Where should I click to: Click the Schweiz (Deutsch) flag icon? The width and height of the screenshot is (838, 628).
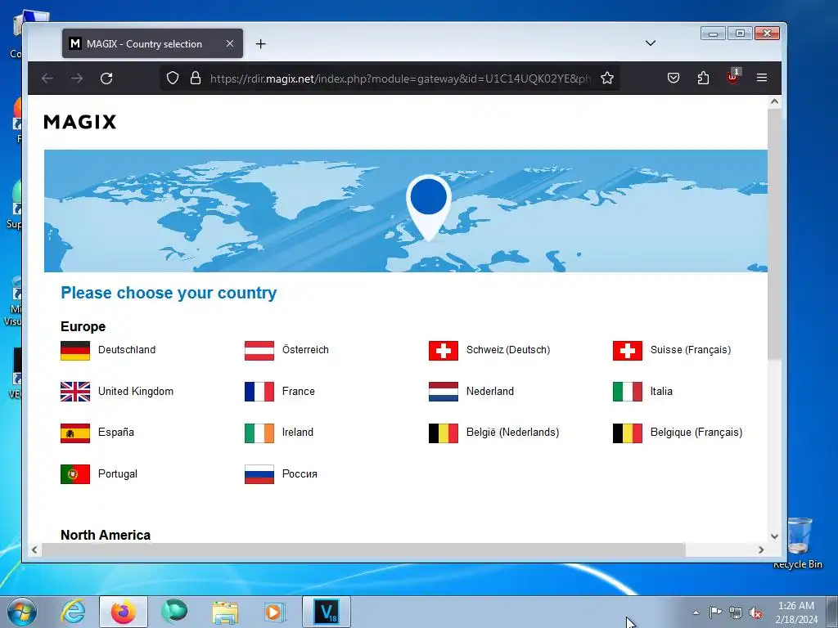click(443, 351)
